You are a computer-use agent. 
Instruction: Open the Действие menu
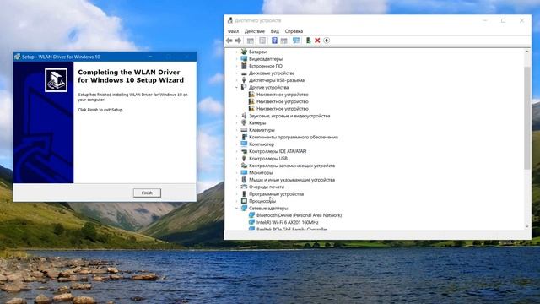tap(255, 31)
